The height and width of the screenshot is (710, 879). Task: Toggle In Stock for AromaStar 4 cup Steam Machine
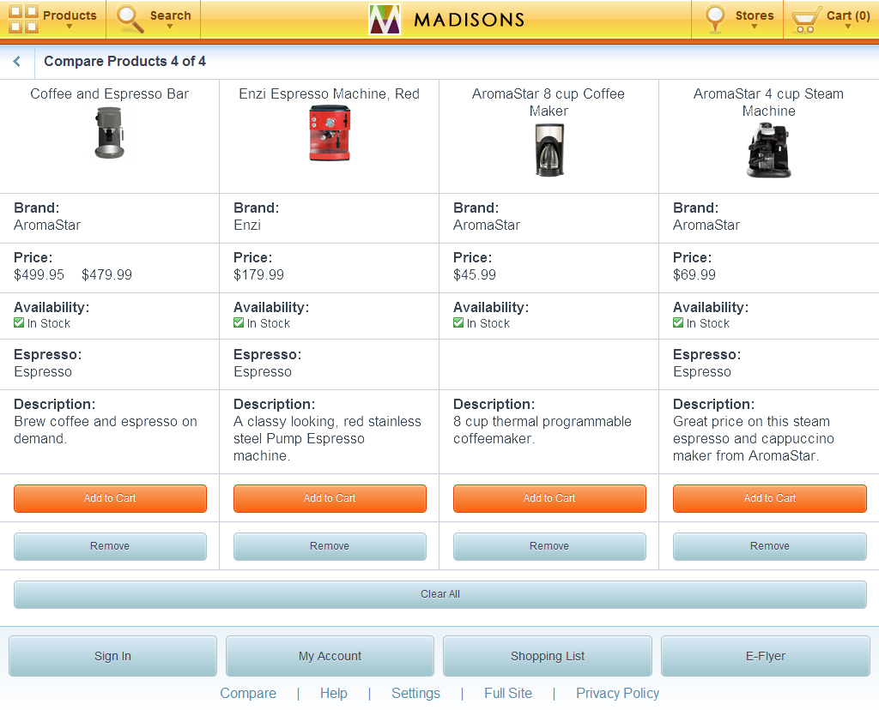click(678, 323)
